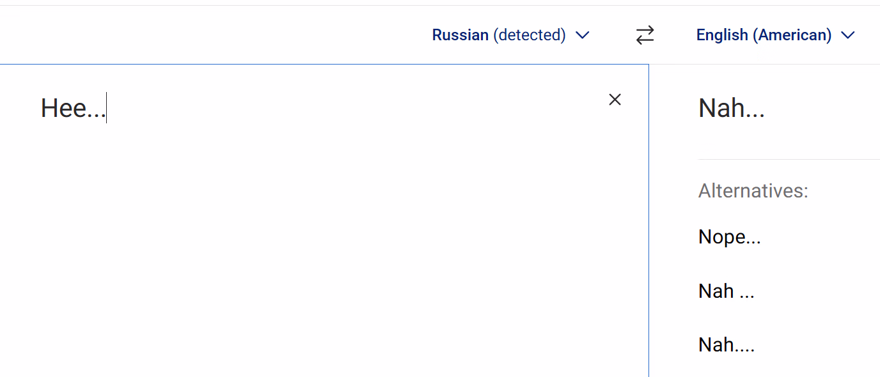Clear the source text with the X icon
Image resolution: width=880 pixels, height=377 pixels.
pyautogui.click(x=615, y=100)
